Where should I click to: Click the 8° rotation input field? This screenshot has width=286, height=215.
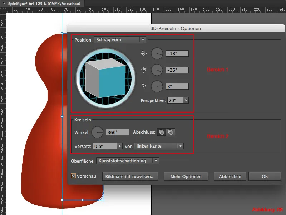177,86
